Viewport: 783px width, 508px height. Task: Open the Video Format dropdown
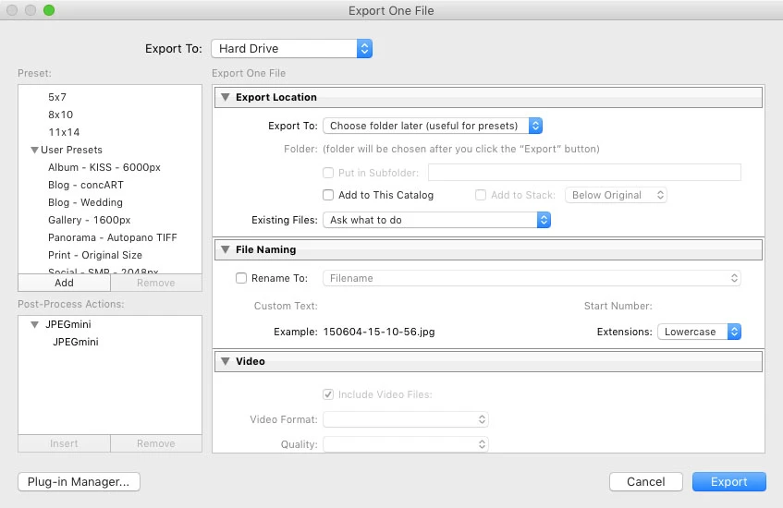(406, 419)
